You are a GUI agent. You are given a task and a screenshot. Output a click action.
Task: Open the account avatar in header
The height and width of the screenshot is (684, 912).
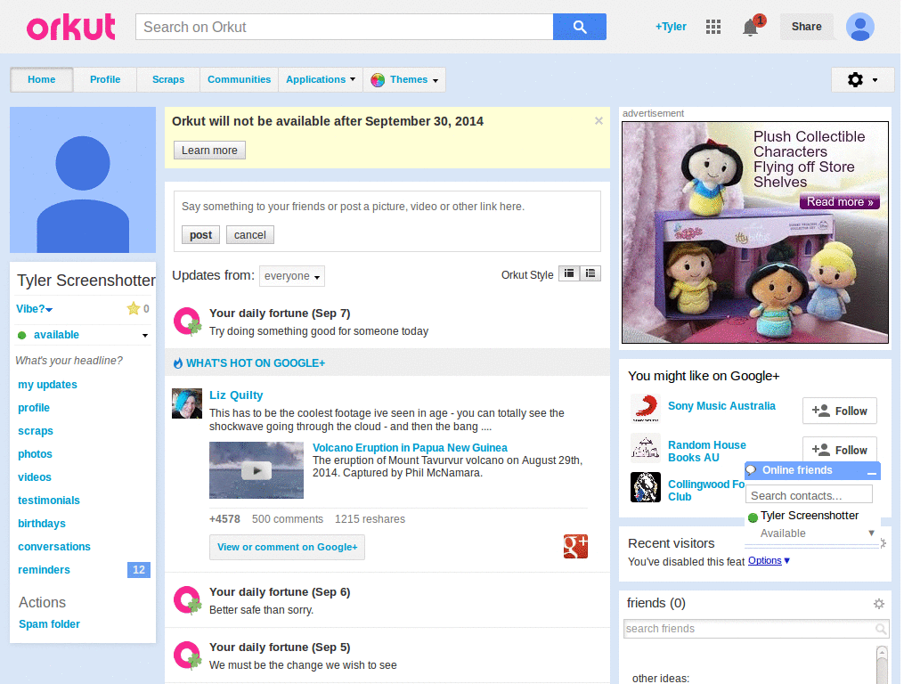(x=860, y=27)
